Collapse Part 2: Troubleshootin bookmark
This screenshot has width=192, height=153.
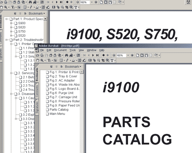click(x=6, y=40)
